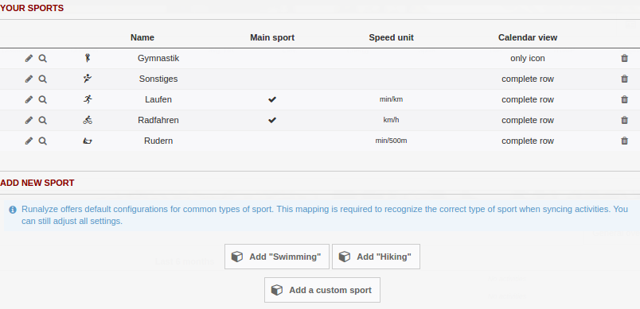Edit the Laufen sport with pencil icon
This screenshot has height=309, width=640.
click(x=29, y=100)
